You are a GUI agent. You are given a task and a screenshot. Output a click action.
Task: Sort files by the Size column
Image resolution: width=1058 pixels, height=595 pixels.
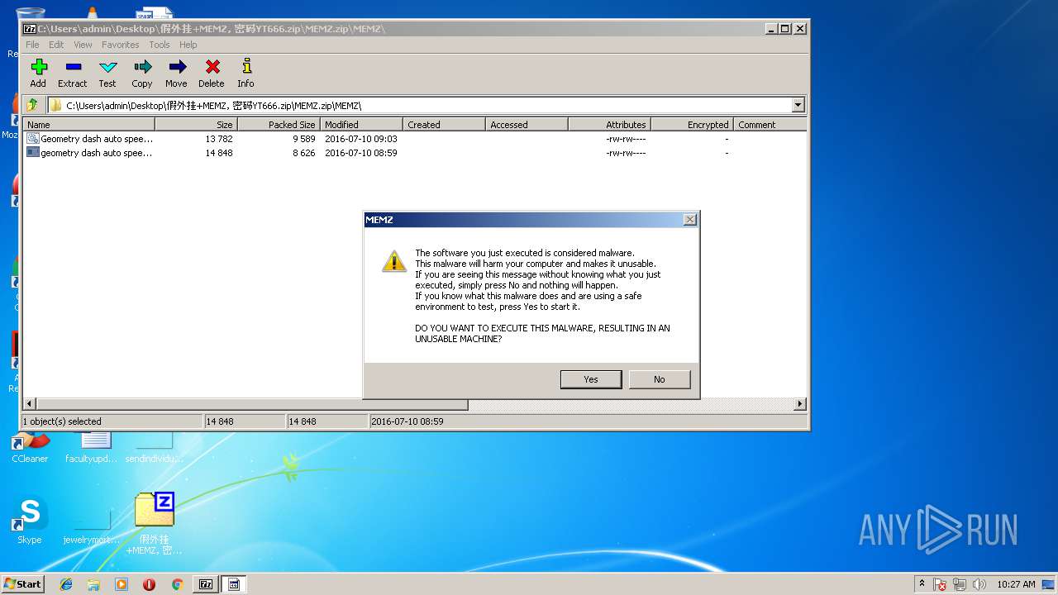(x=197, y=125)
